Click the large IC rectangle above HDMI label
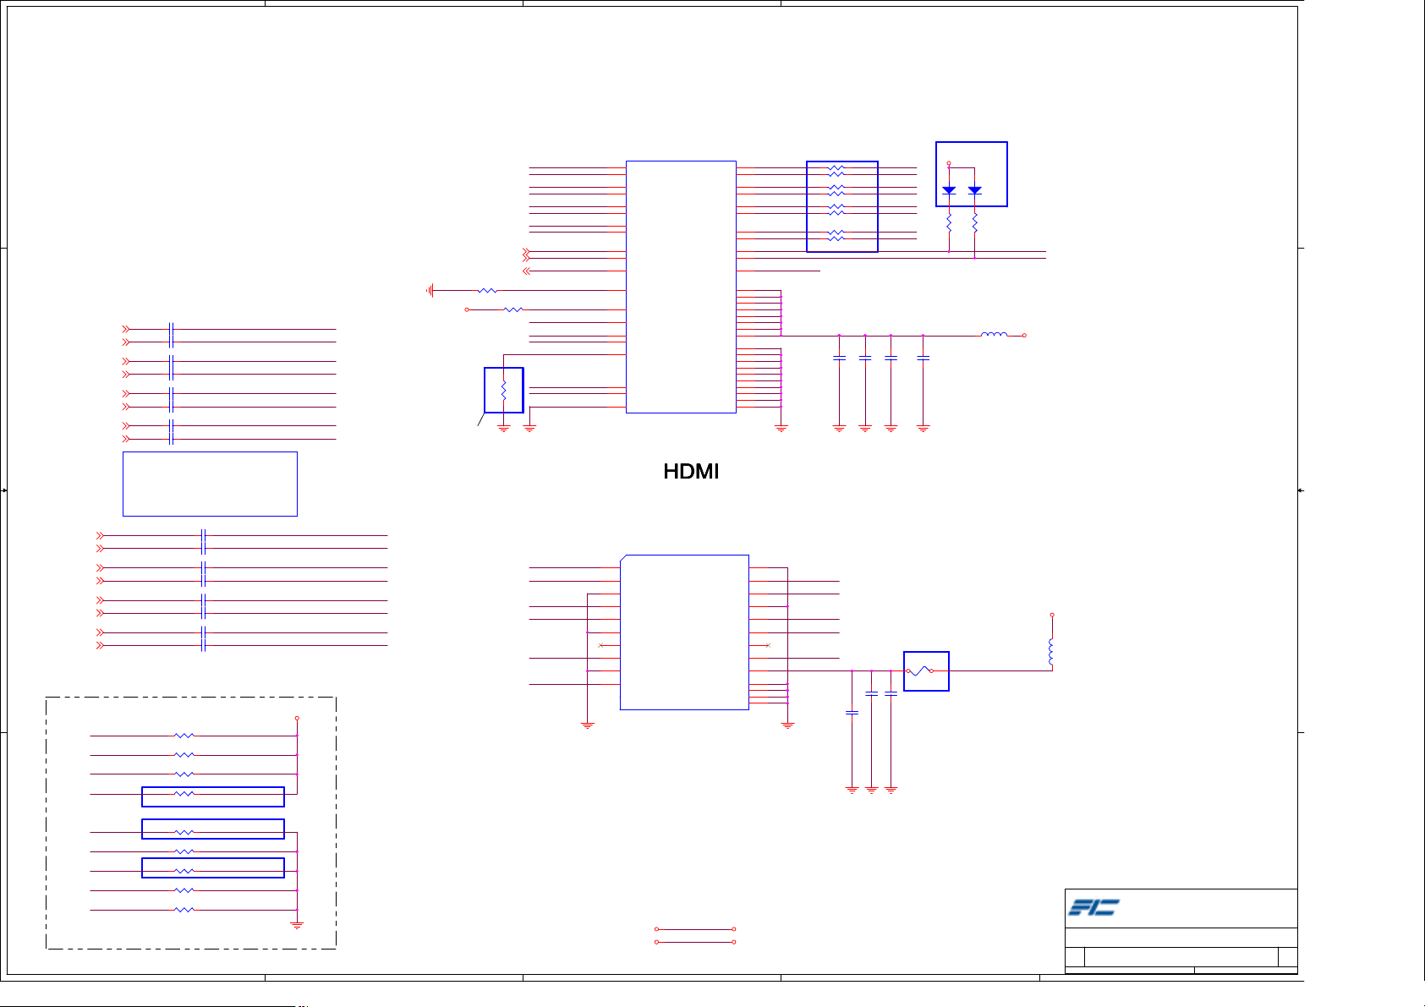 point(681,287)
